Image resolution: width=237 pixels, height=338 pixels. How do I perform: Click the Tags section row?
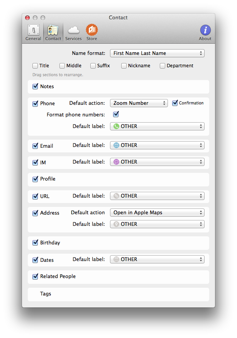(118, 294)
